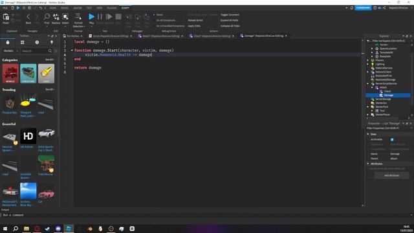Viewport: 414px width, 233px height.
Task: Expand the StarterPack node in Explorer
Action: pyautogui.click(x=368, y=107)
